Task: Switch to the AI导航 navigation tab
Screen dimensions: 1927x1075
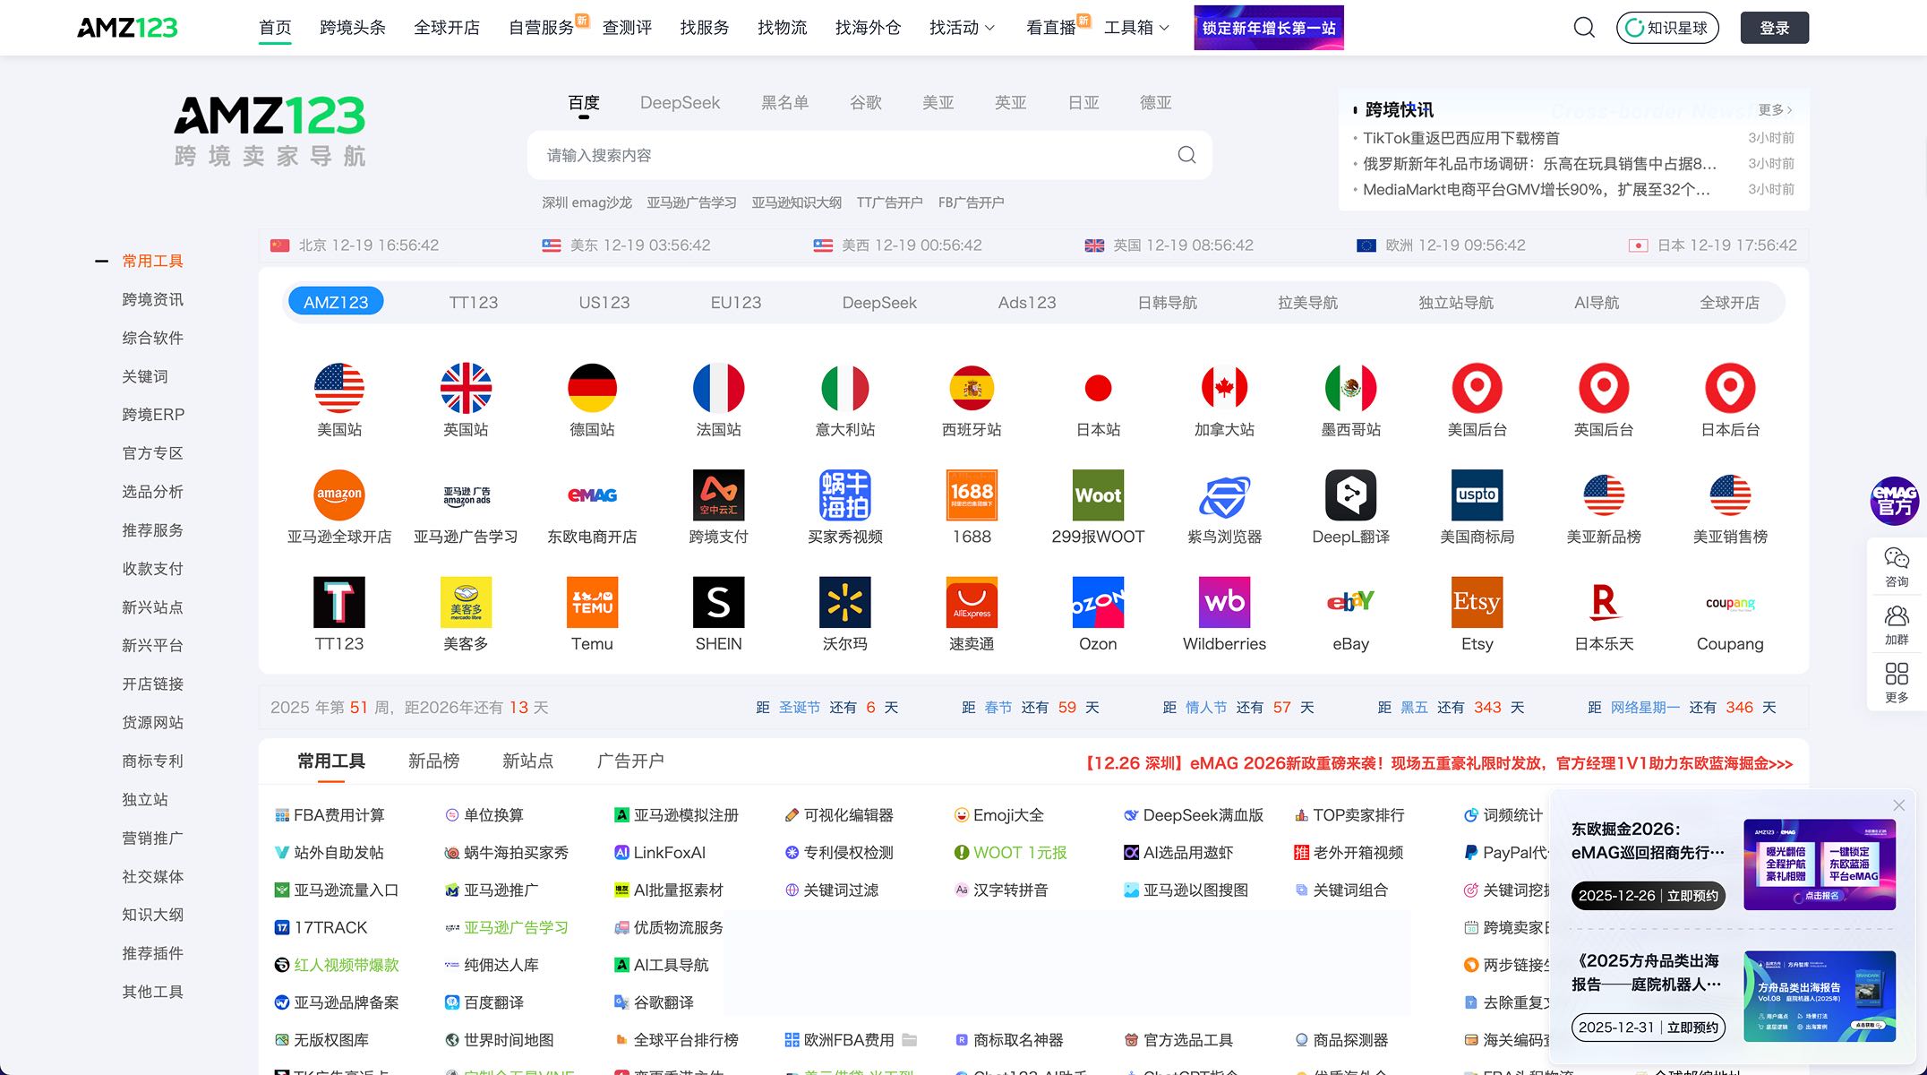Action: (x=1597, y=302)
